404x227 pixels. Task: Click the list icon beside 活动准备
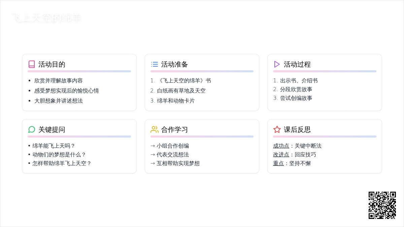[155, 64]
